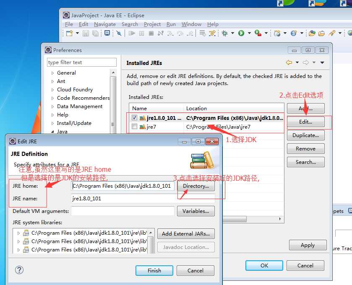
Task: Click the Open Type folder icon
Action: click(x=312, y=34)
